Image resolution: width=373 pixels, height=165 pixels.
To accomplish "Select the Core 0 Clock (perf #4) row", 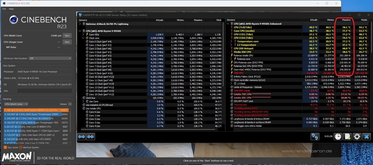I will click(150, 41).
